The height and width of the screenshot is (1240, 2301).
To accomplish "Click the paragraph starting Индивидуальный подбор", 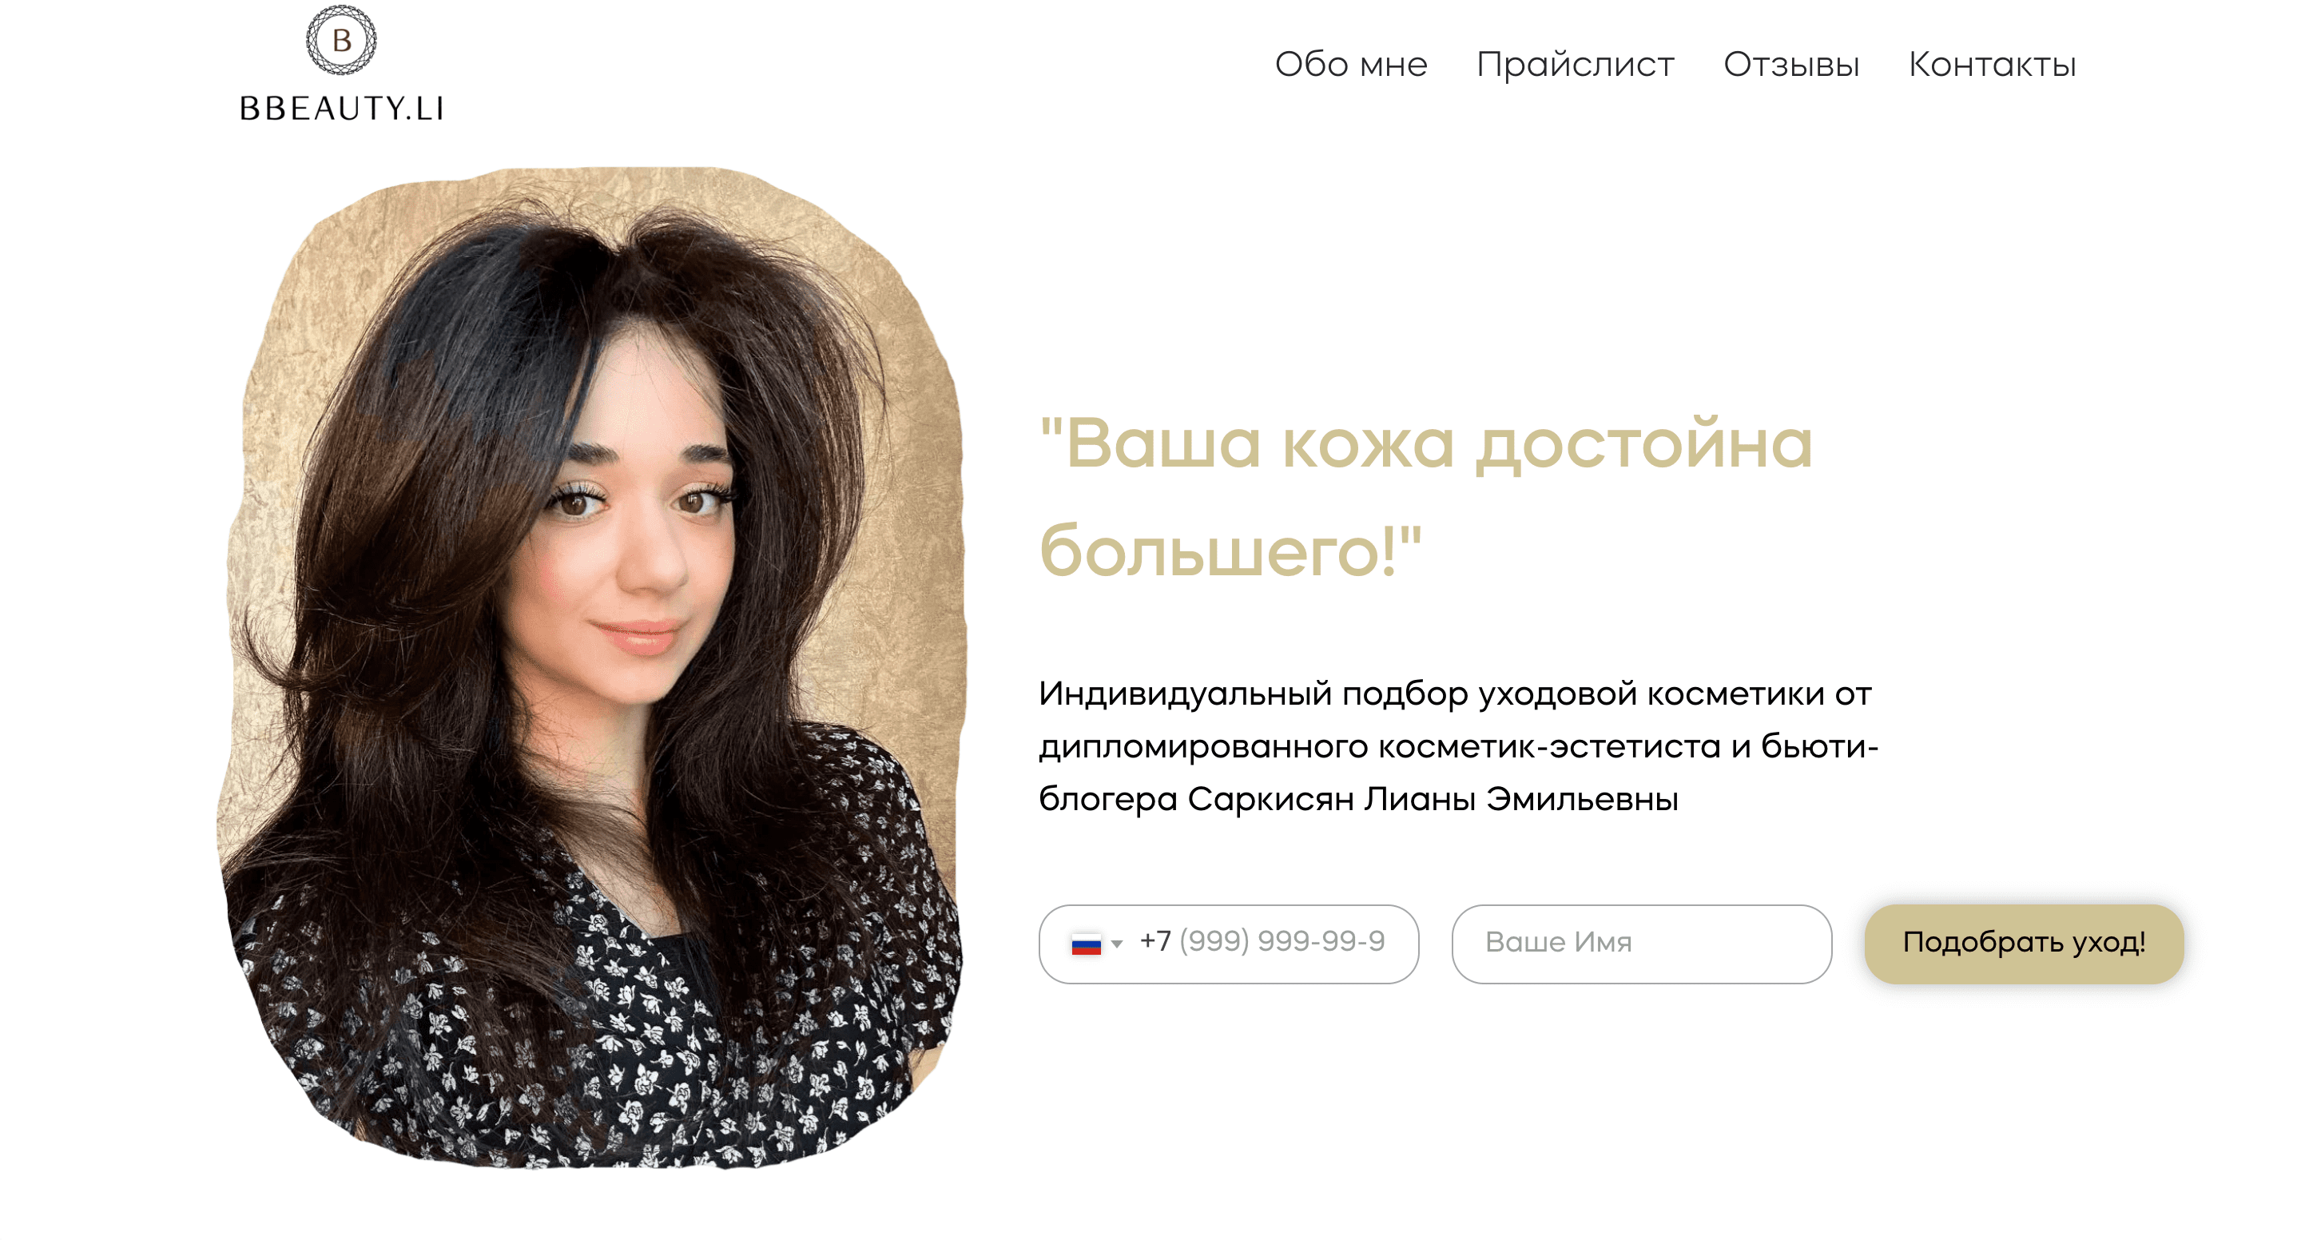I will (x=1458, y=746).
